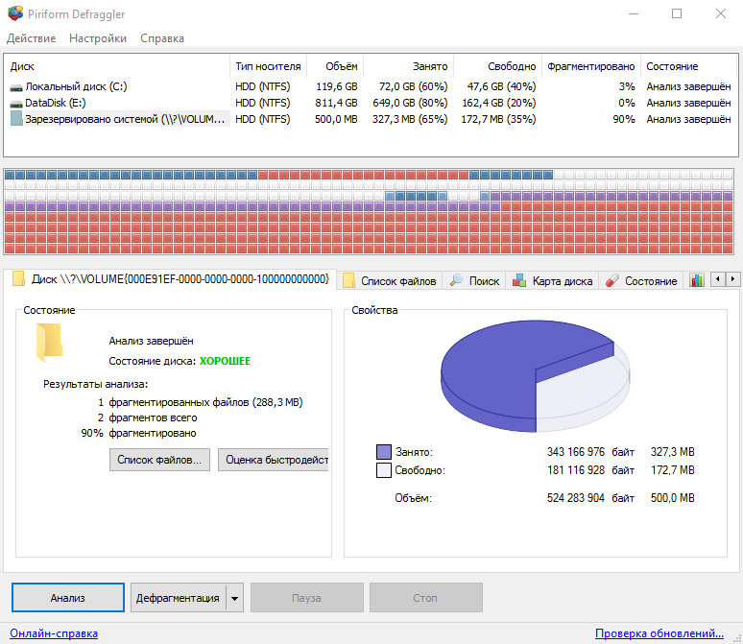Click the 524 283 904 байт value
Screen dimensions: 743x644
590,498
